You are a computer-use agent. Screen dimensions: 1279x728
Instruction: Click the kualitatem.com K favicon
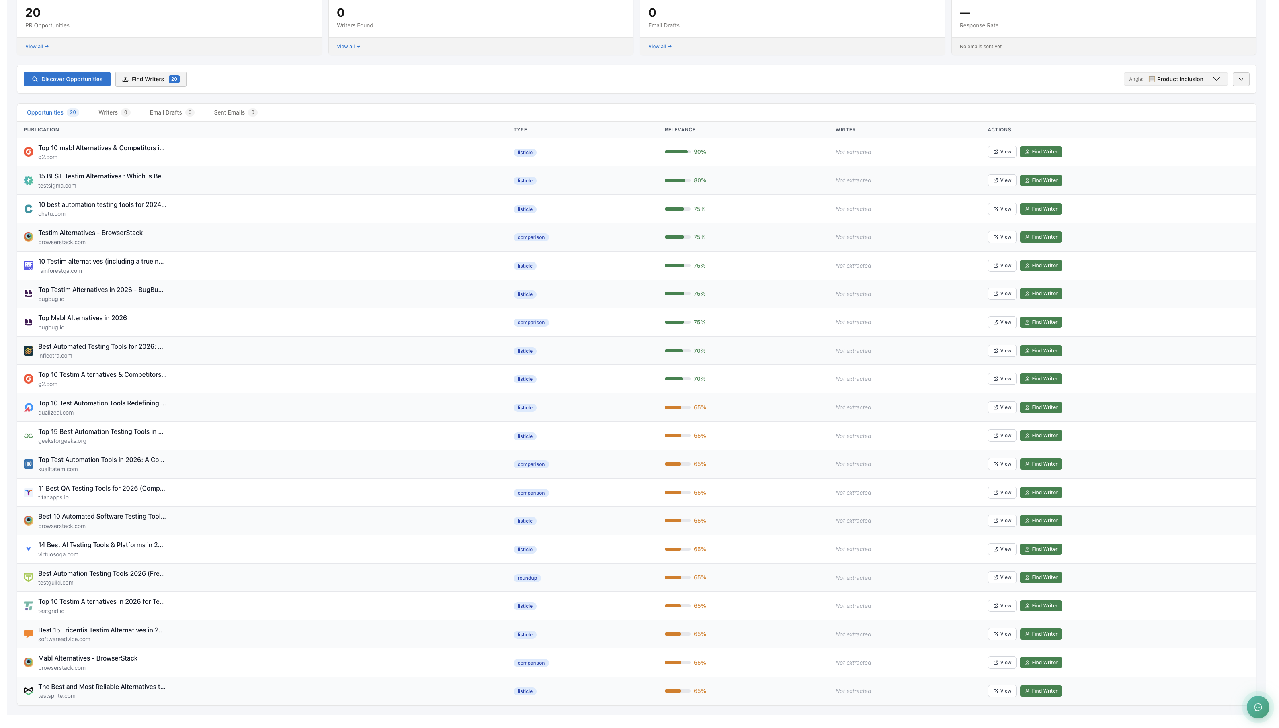point(29,464)
